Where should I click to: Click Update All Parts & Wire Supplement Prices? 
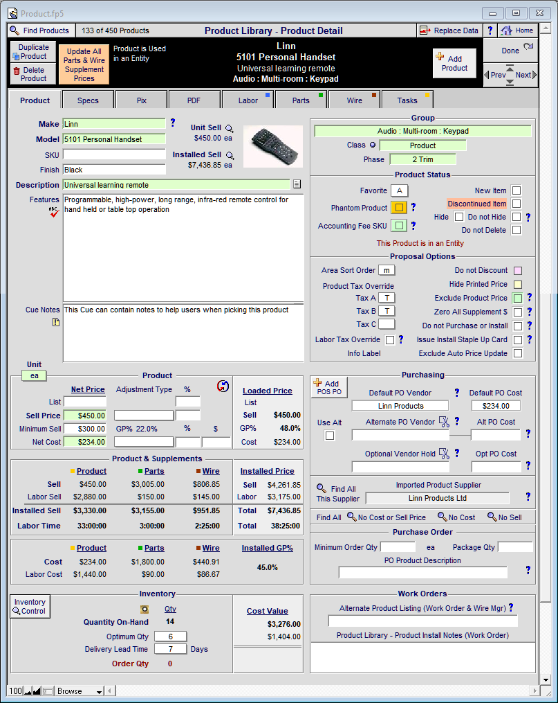[84, 64]
